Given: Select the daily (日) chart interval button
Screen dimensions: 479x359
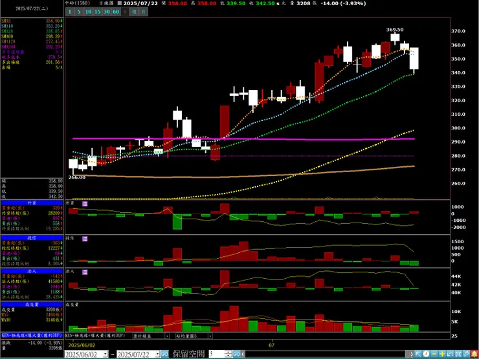Looking at the screenshot, I should click(125, 12).
